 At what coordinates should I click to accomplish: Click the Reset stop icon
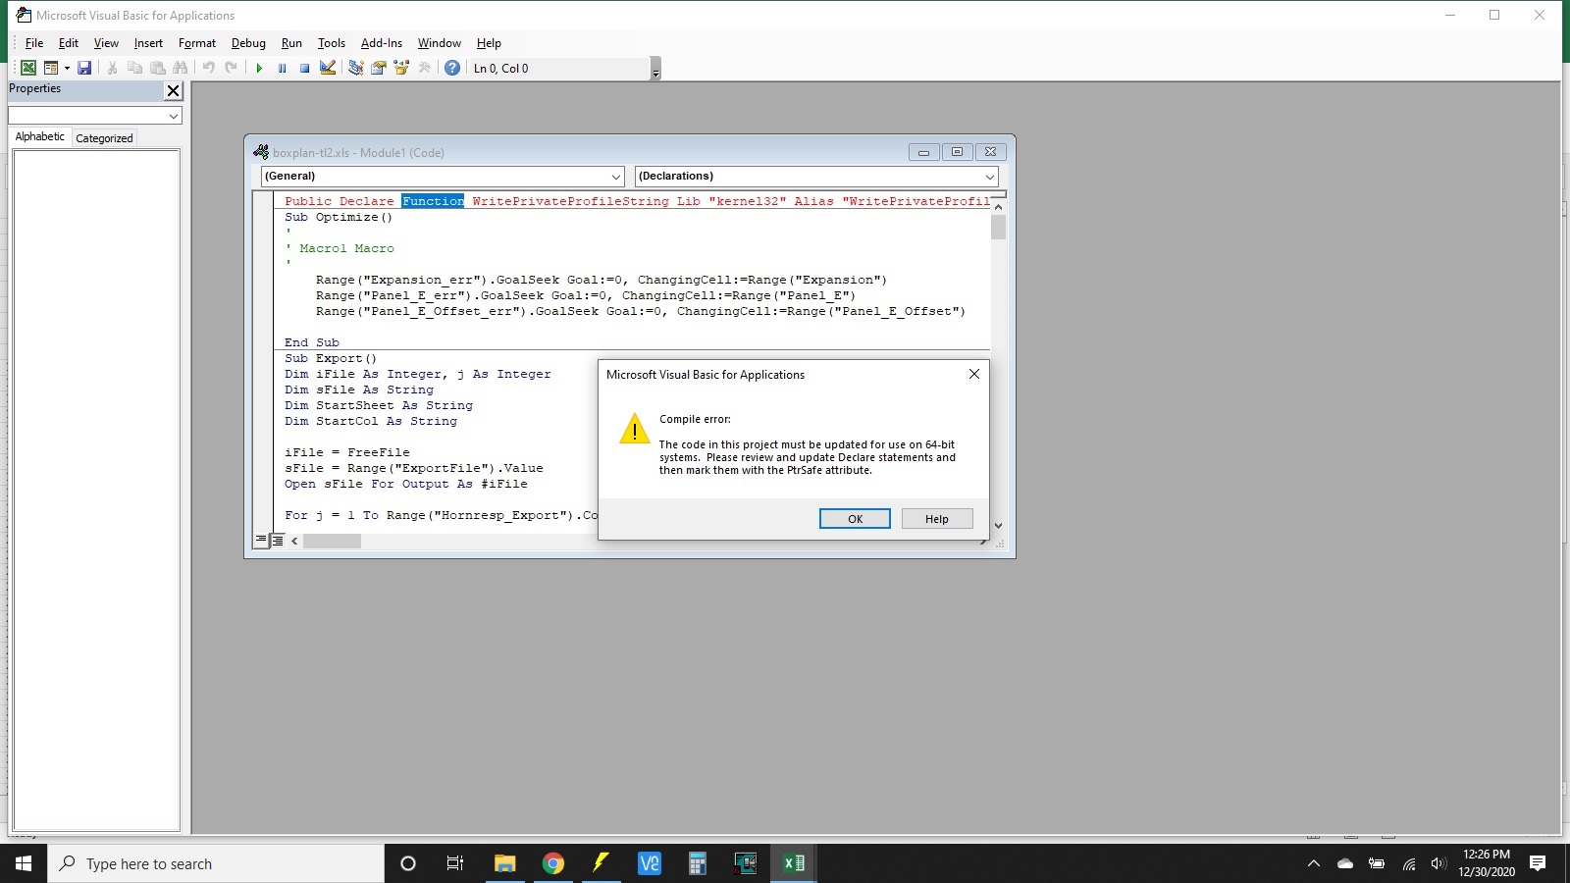point(304,68)
